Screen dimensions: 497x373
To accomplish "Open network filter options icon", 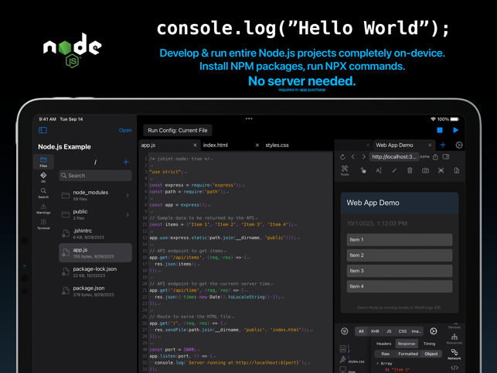I will tap(345, 331).
